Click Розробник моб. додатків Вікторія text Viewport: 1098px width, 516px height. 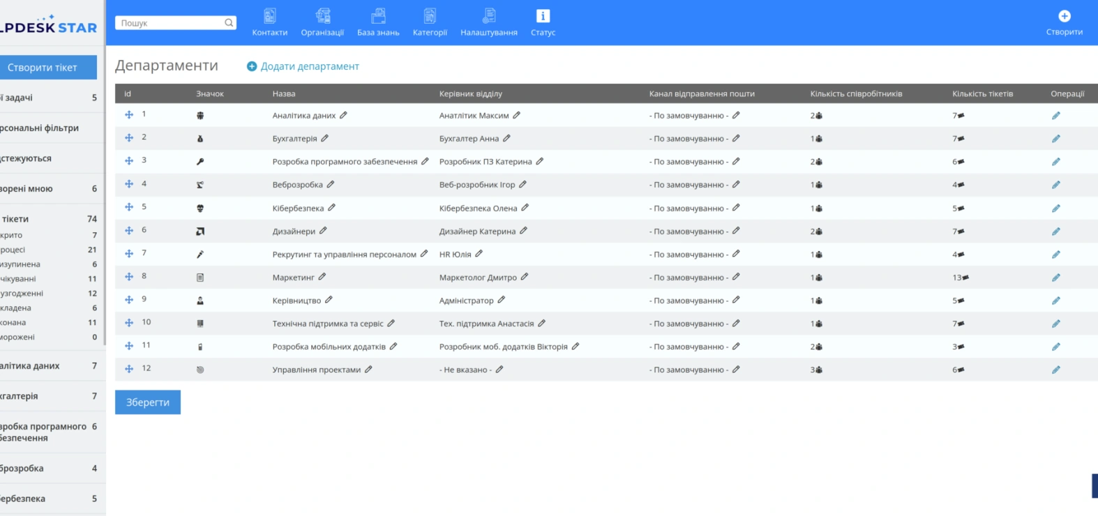tap(504, 347)
